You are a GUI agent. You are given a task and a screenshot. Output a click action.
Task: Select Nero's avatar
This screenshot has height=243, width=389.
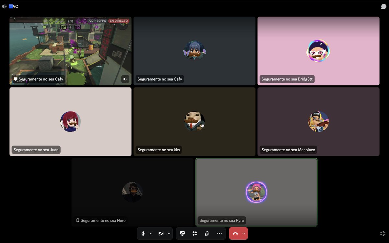point(132,192)
